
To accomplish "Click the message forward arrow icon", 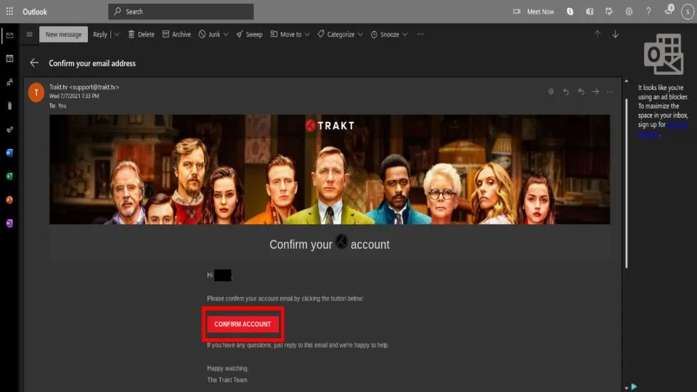I will [595, 91].
